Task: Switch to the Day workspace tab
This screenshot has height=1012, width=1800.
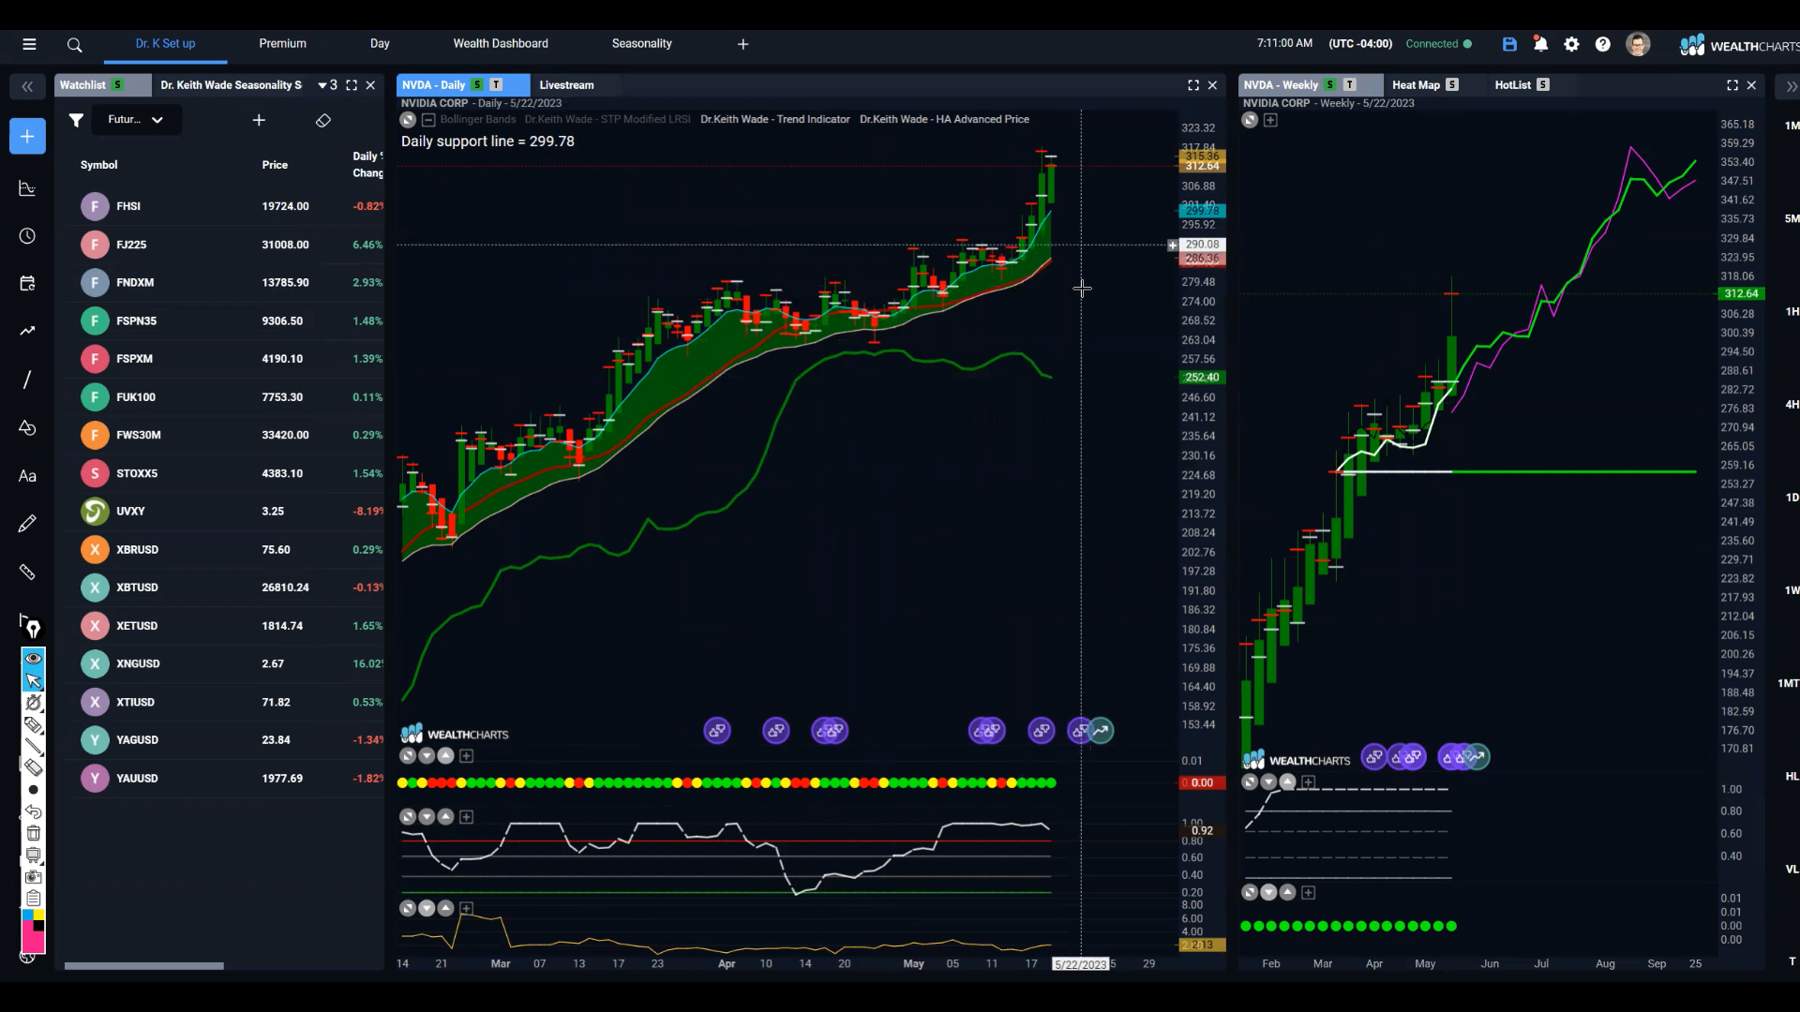Action: (x=380, y=44)
